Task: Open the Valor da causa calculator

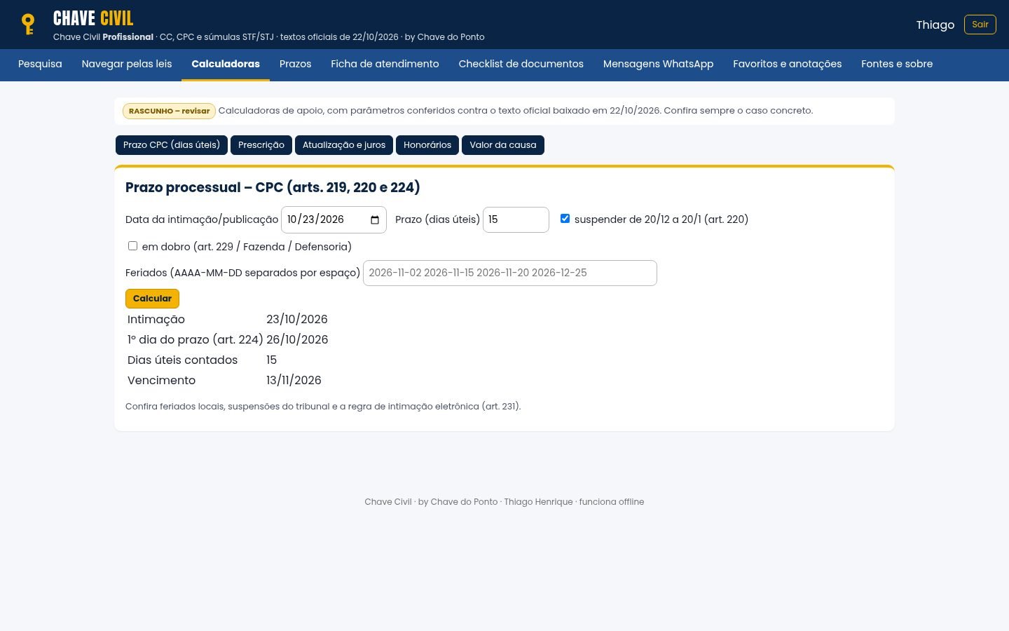Action: pyautogui.click(x=503, y=145)
